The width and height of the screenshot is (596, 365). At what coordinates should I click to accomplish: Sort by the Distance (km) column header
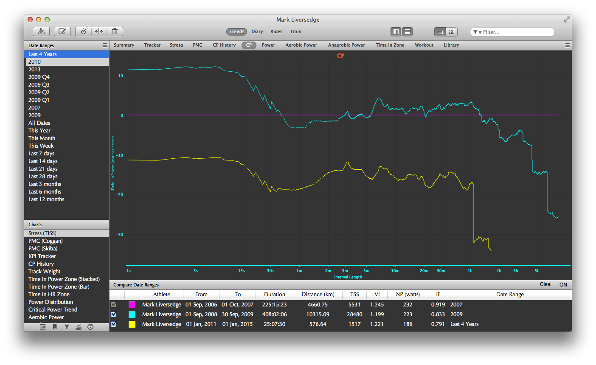[318, 295]
